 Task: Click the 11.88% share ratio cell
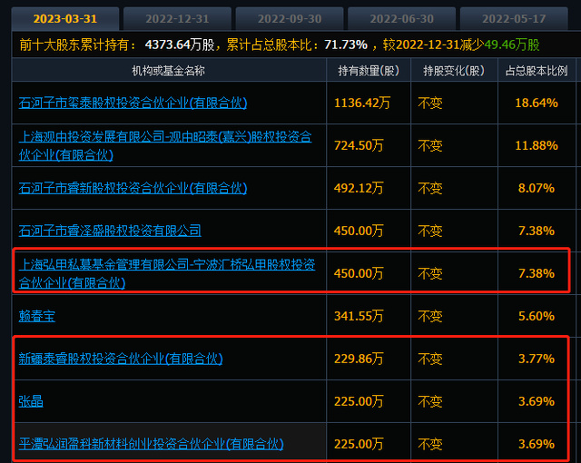537,145
